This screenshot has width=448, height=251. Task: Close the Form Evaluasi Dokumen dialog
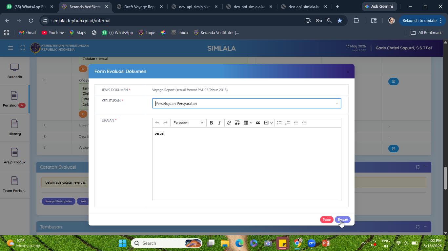(348, 72)
